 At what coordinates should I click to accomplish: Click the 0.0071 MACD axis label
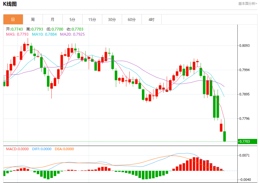pos(245,155)
